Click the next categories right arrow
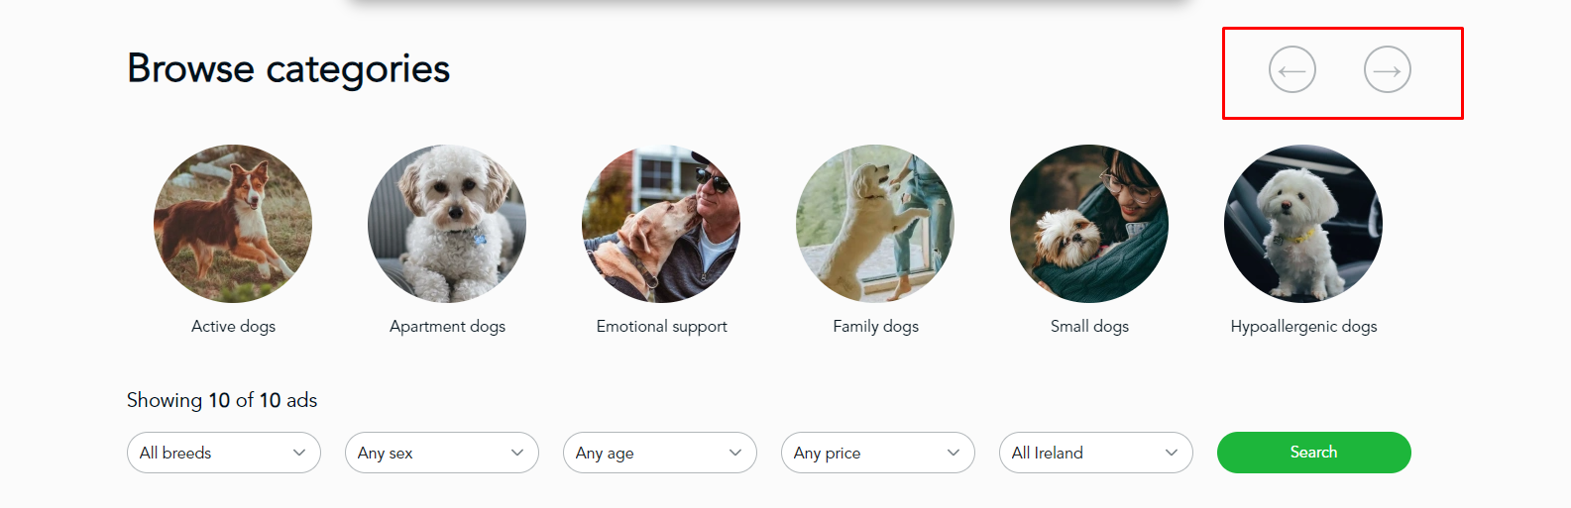Viewport: 1571px width, 508px height. click(1388, 70)
